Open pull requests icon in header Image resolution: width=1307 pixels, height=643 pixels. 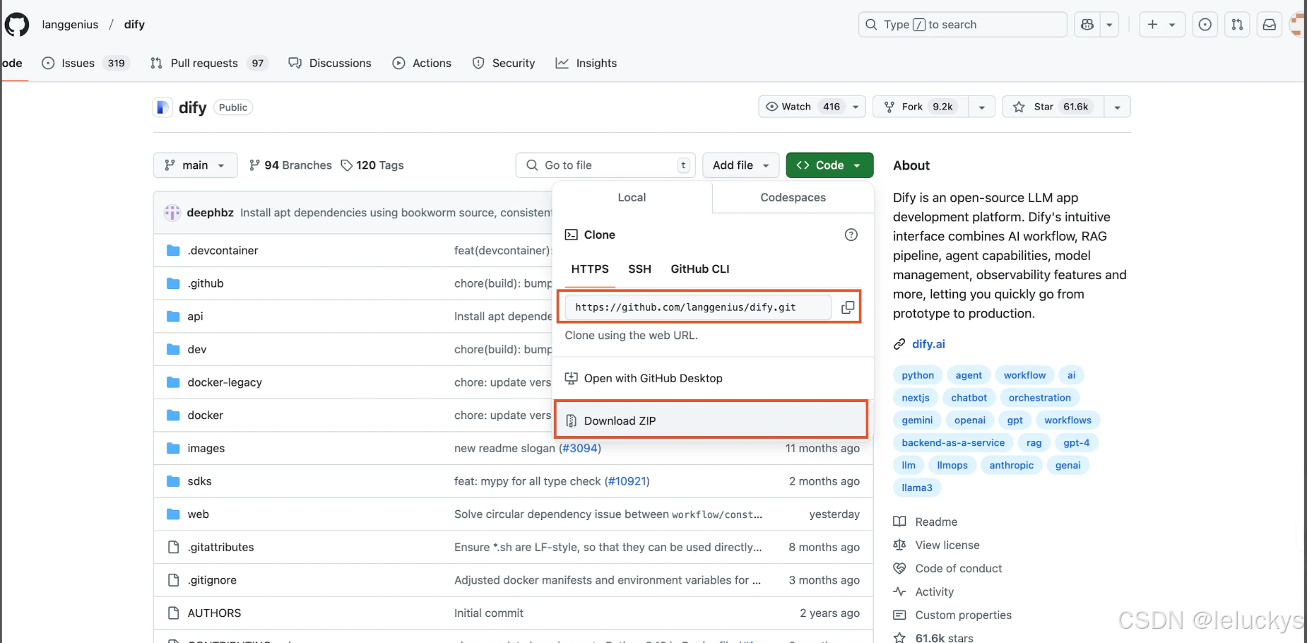1237,25
